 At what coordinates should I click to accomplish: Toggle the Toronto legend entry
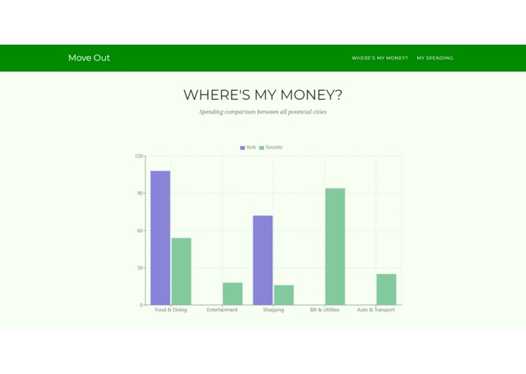coord(271,147)
